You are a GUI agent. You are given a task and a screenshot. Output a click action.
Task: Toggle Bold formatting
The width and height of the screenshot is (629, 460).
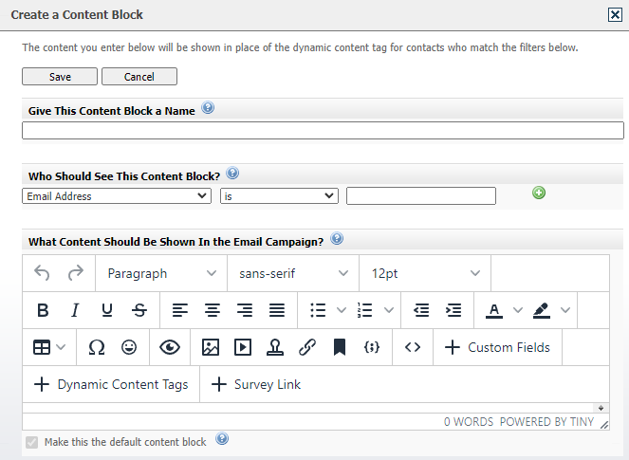(x=43, y=310)
